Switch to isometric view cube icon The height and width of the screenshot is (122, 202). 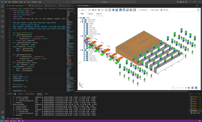point(113,10)
